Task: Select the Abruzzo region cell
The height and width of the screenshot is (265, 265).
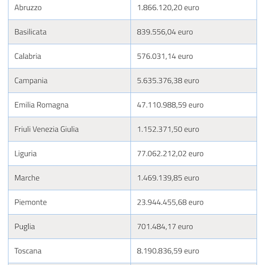Action: [69, 8]
